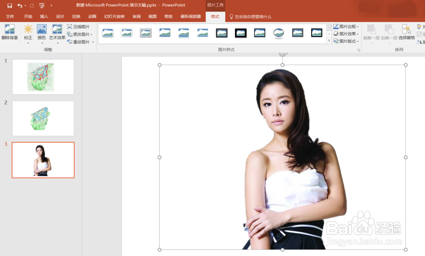Open the 审阅 ribbon tab
The width and height of the screenshot is (425, 256).
coord(136,17)
